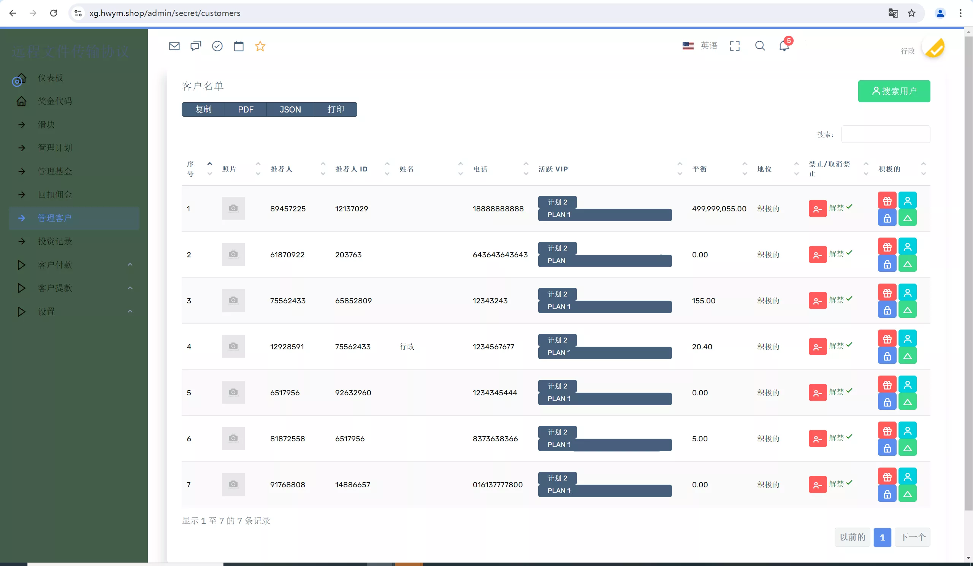Click the 搜索 table filter input field

[885, 134]
